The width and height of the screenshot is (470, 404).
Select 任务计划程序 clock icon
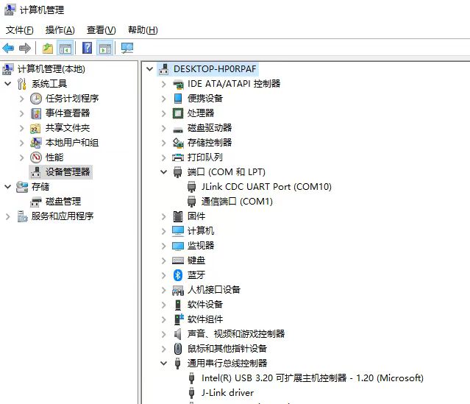[x=36, y=99]
